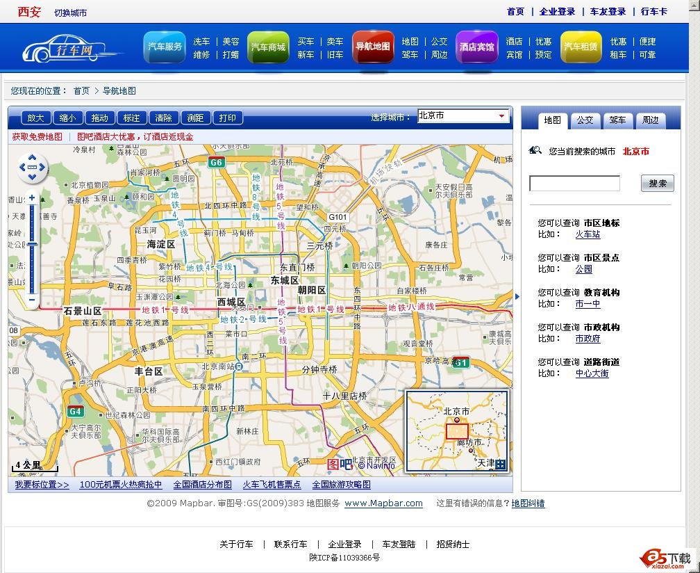The image size is (700, 573).
Task: Click the zoom level slider handle
Action: 32,244
